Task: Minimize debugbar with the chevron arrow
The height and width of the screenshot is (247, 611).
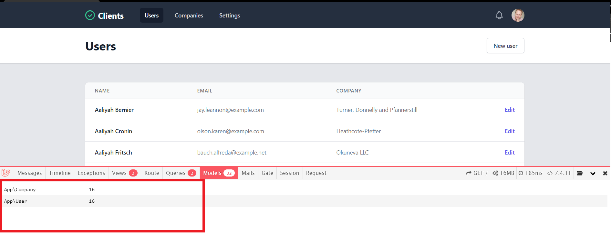Action: [593, 173]
